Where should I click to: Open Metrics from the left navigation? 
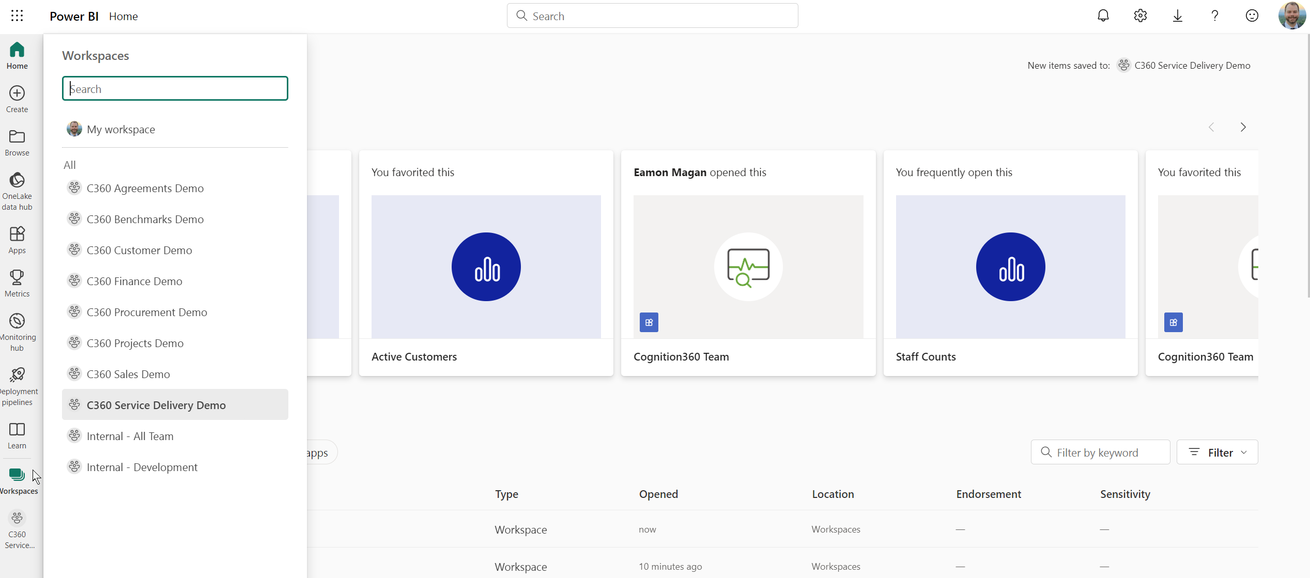coord(17,283)
